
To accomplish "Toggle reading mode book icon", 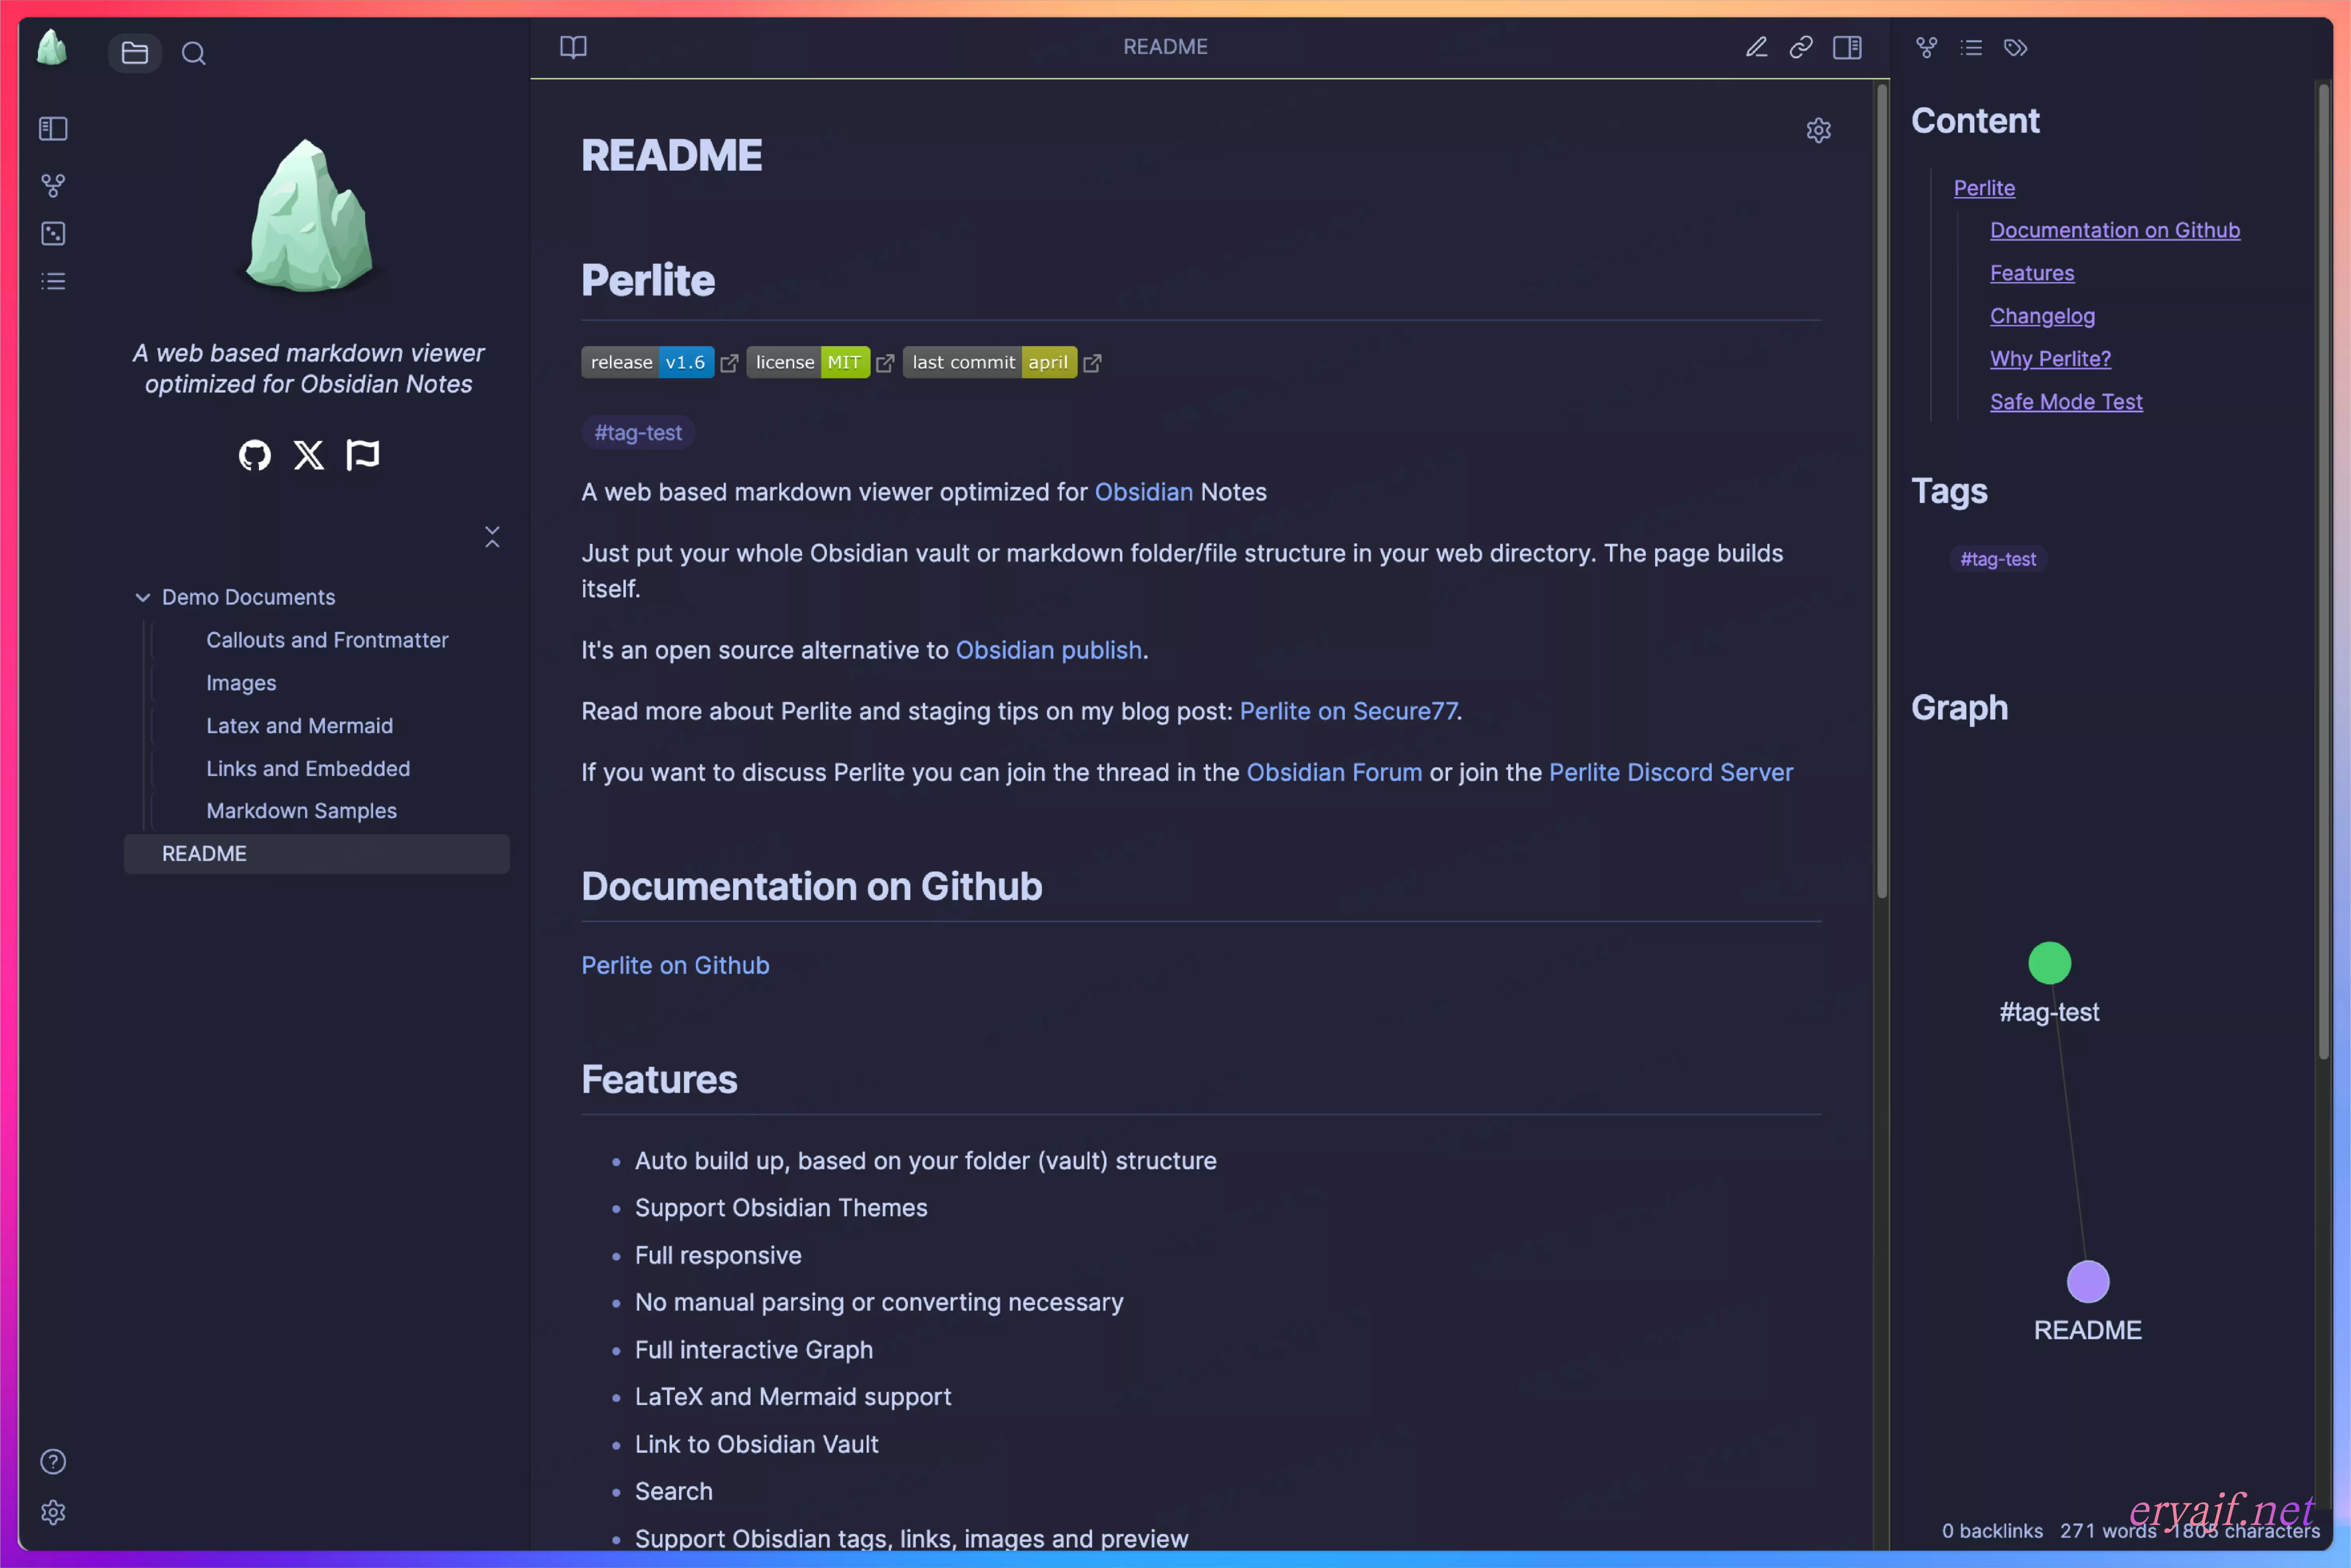I will [573, 47].
